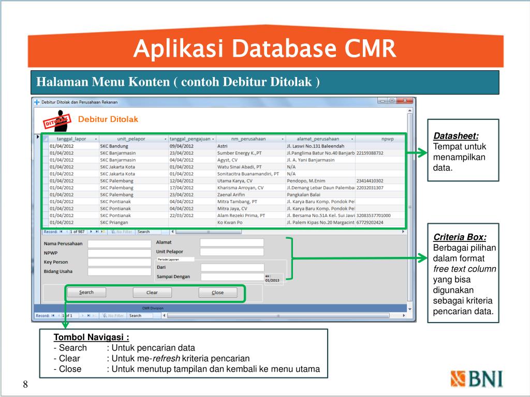Select cell 'Ko Kwan Po'
Image resolution: width=530 pixels, height=397 pixels.
coord(251,222)
